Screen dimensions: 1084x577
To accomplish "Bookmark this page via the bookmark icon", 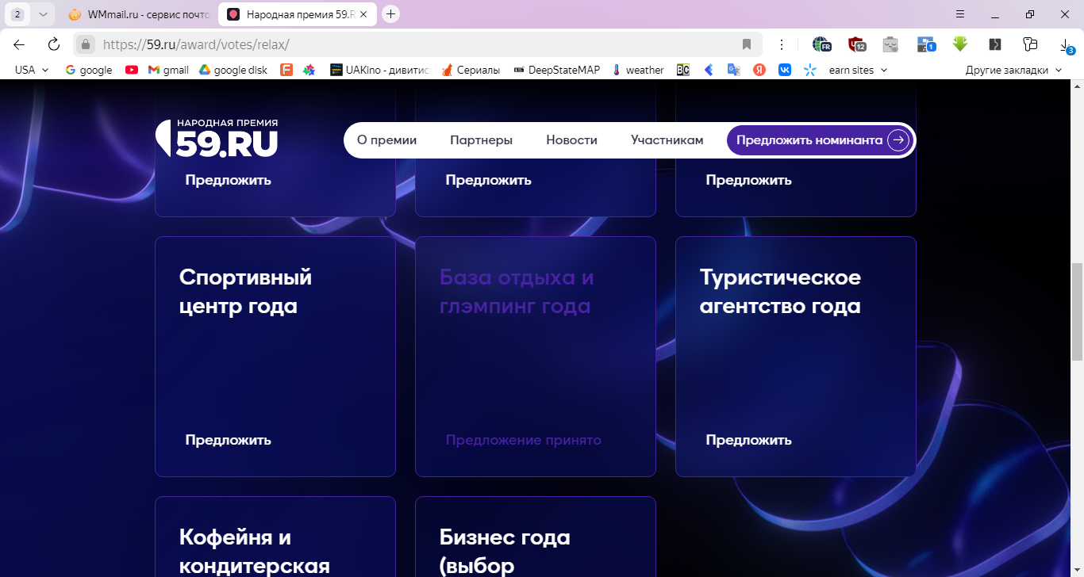I will click(746, 44).
